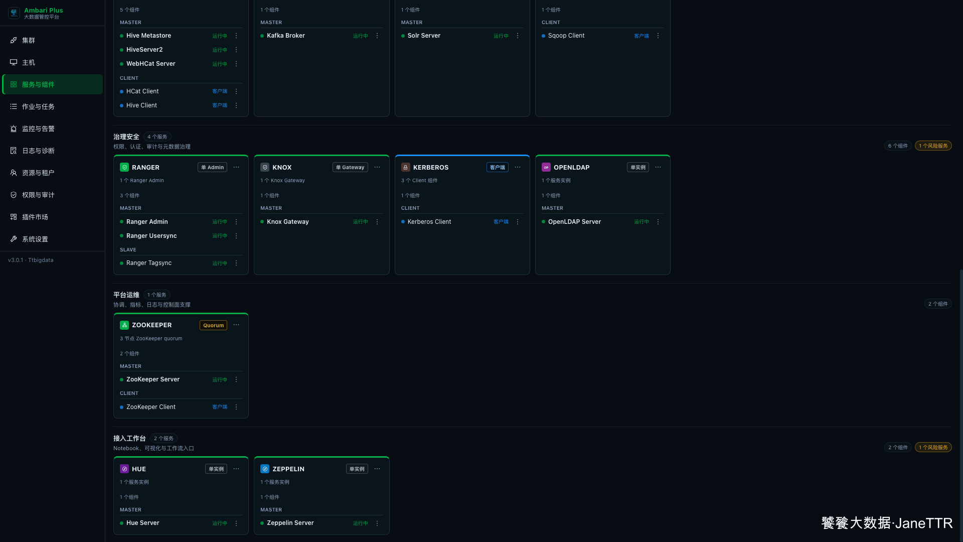Open the ZOOKEEPER card more-options menu
Viewport: 963px width, 542px height.
pyautogui.click(x=236, y=325)
